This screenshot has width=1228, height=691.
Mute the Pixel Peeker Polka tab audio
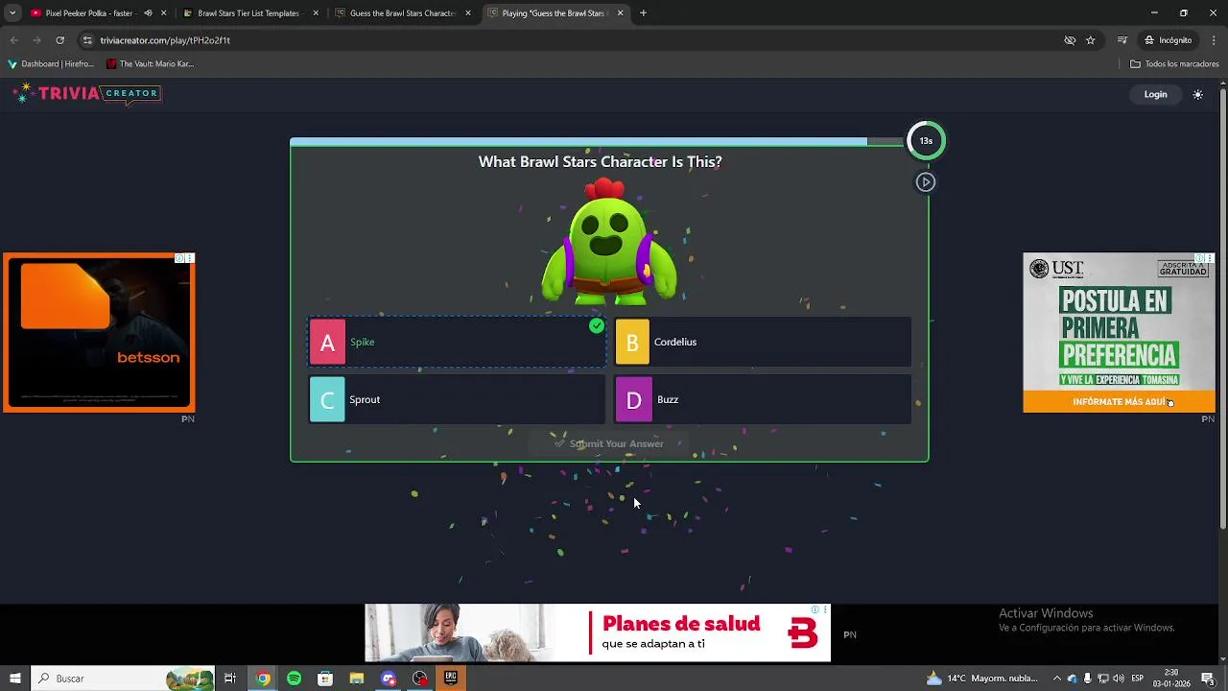148,13
